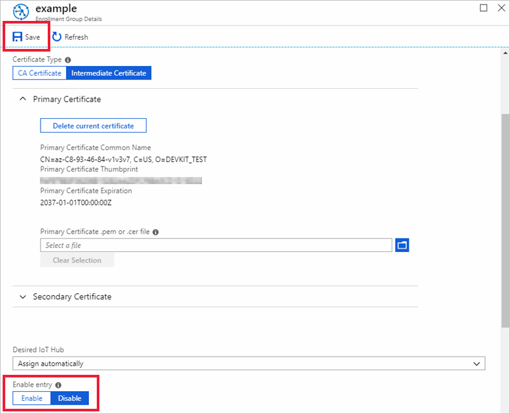Close the enrollment details blade
The height and width of the screenshot is (414, 510).
(x=501, y=8)
